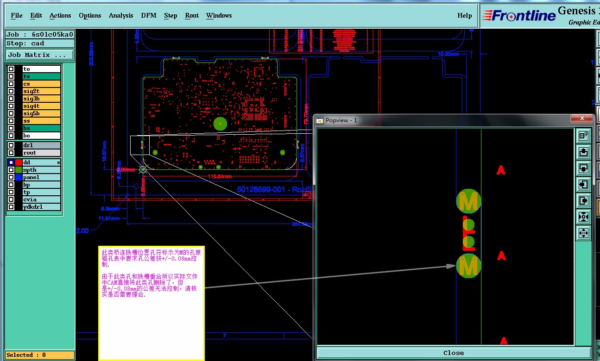Open the DFM menu
The width and height of the screenshot is (600, 361).
tap(149, 15)
